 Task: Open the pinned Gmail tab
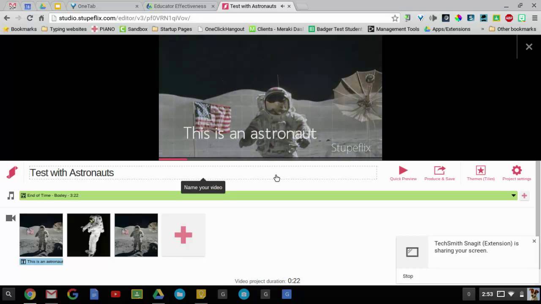(x=13, y=6)
